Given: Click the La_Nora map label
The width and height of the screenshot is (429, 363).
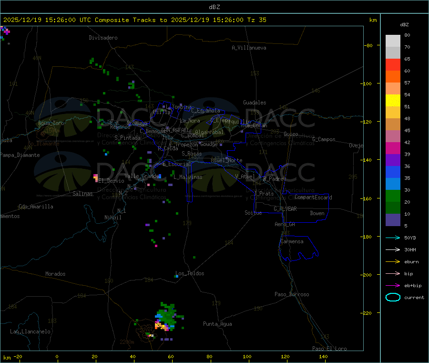Looking at the screenshot, I should 190,121.
